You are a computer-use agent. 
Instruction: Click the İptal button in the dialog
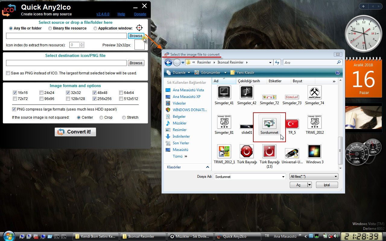click(327, 185)
